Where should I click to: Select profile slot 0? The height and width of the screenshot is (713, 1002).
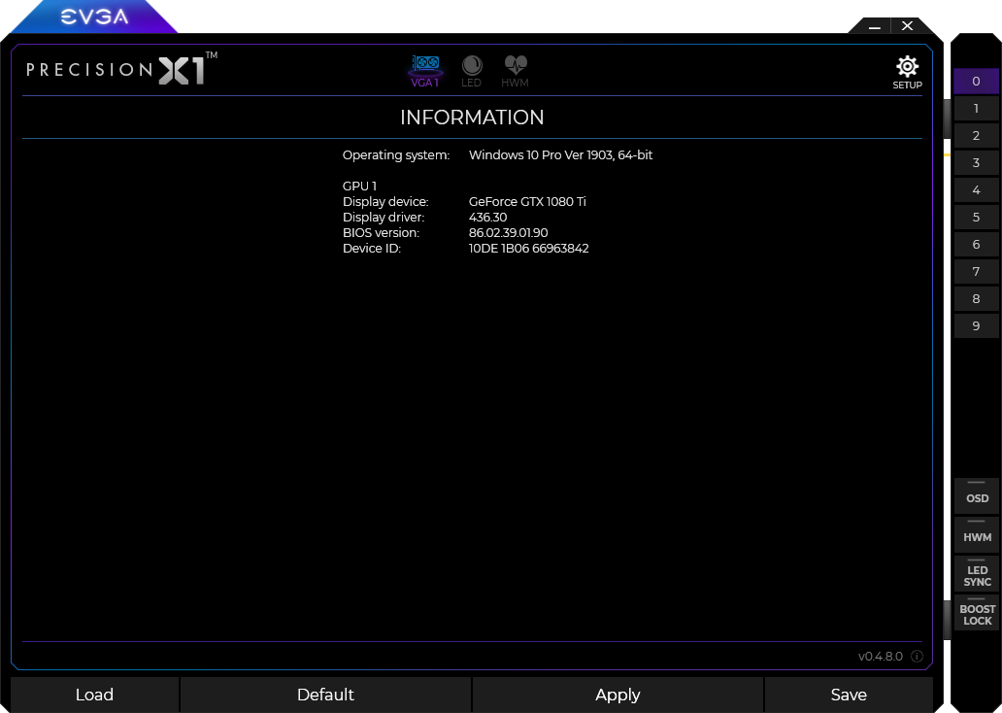pos(976,82)
